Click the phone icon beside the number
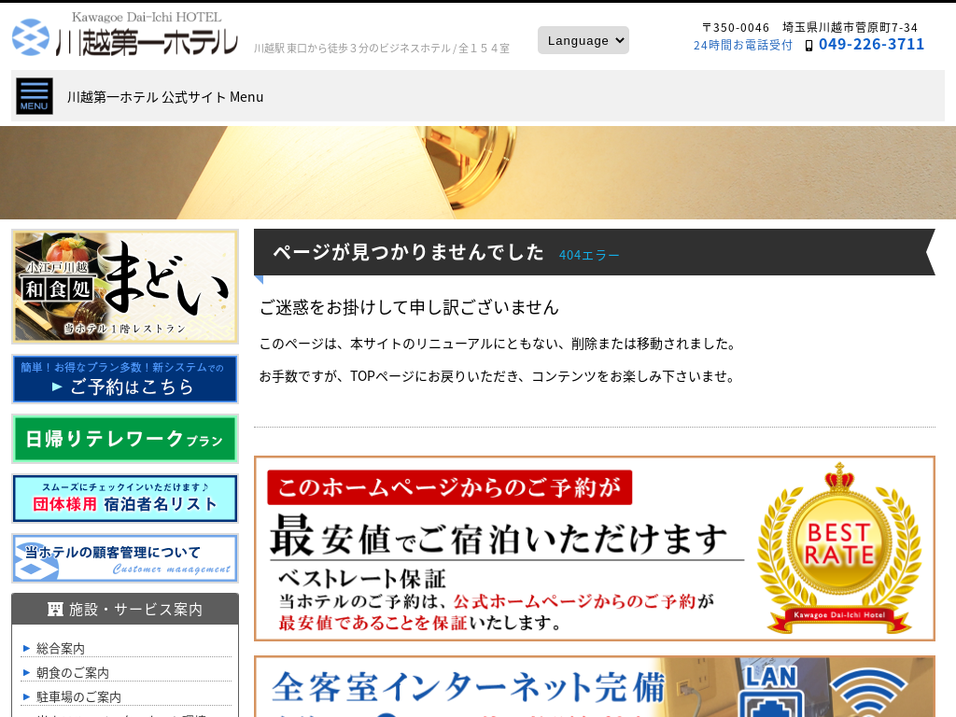 [809, 46]
